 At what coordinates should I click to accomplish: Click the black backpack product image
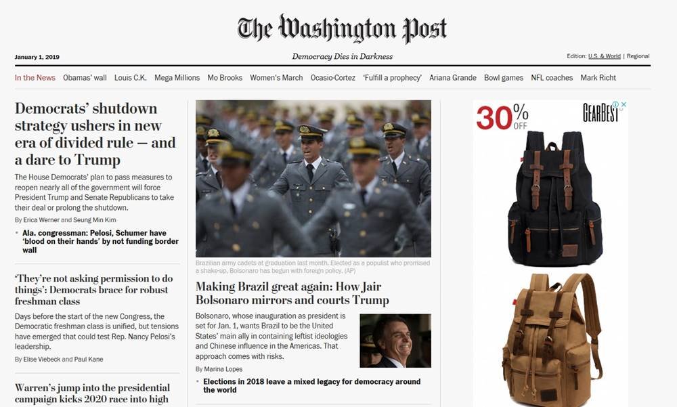point(555,198)
